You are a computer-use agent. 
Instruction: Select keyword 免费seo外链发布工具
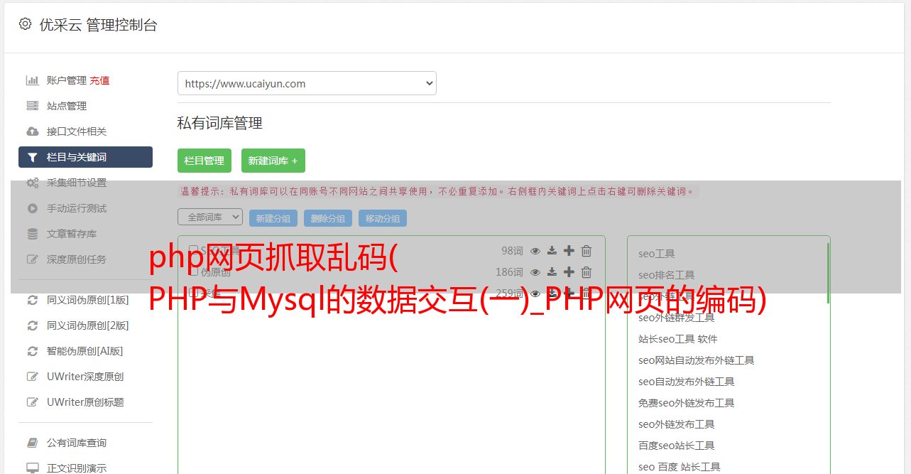[x=687, y=403]
